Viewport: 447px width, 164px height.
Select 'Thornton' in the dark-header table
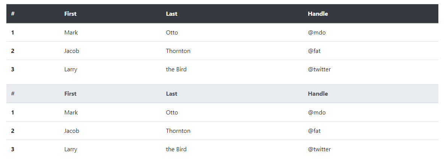[x=178, y=51]
